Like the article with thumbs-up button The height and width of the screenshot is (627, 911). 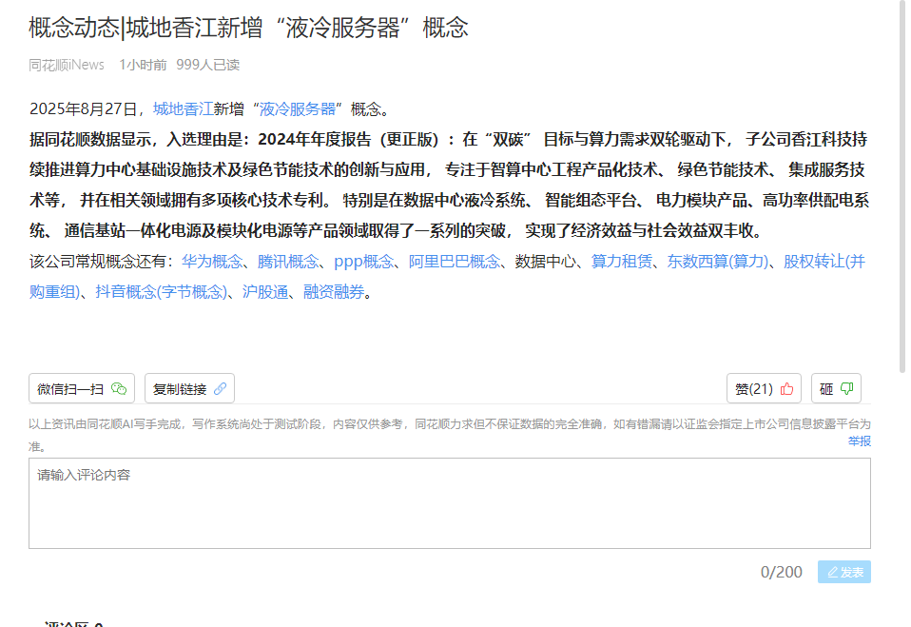[764, 388]
